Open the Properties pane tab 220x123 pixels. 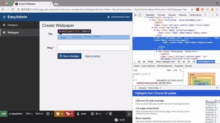pos(179,66)
